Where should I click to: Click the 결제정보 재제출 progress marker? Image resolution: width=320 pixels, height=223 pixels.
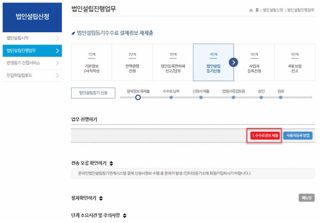(138, 97)
